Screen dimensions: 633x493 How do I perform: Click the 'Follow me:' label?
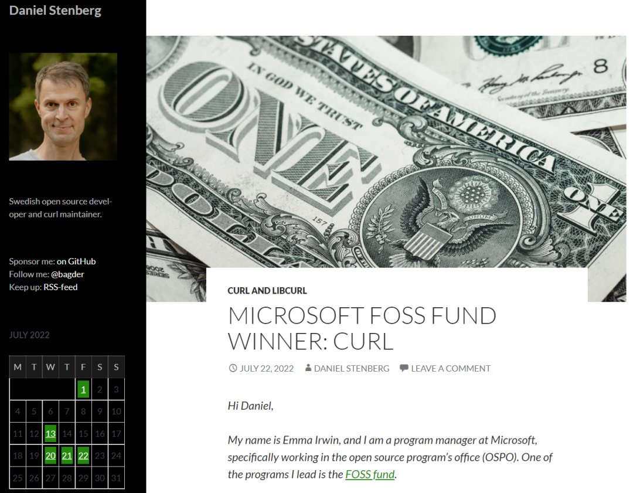pyautogui.click(x=29, y=274)
